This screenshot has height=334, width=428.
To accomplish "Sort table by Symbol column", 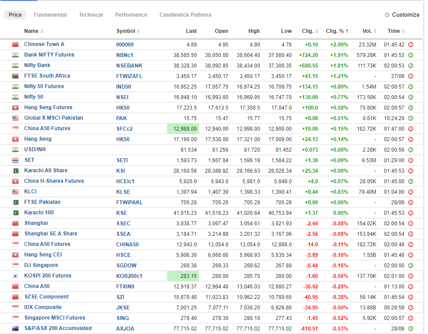I will (128, 31).
